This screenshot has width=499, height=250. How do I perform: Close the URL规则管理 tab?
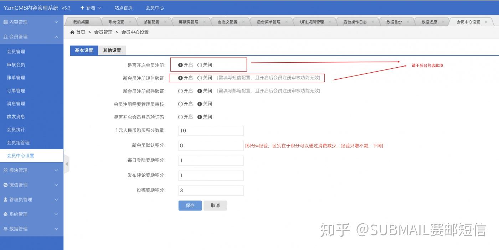coord(330,22)
